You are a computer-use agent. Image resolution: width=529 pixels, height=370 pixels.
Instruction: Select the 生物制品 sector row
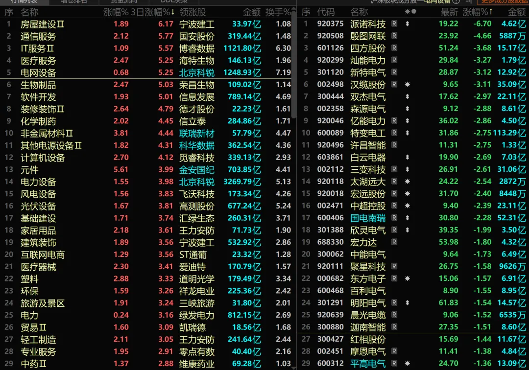[147, 85]
